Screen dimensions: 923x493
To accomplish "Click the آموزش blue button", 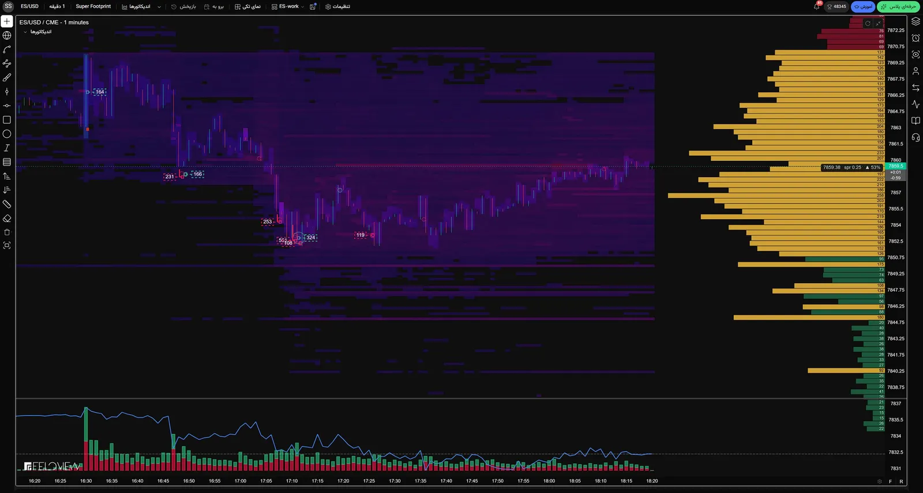I will click(863, 6).
